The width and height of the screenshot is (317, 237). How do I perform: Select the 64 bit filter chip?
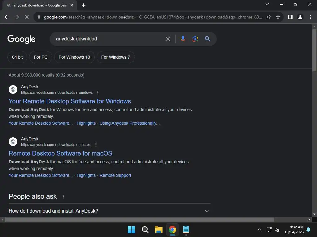click(x=17, y=57)
